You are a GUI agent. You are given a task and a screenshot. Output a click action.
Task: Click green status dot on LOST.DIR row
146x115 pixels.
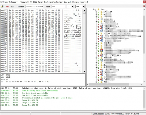point(98,12)
